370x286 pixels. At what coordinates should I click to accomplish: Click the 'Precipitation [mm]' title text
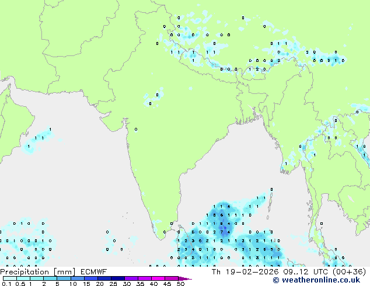tap(38, 272)
